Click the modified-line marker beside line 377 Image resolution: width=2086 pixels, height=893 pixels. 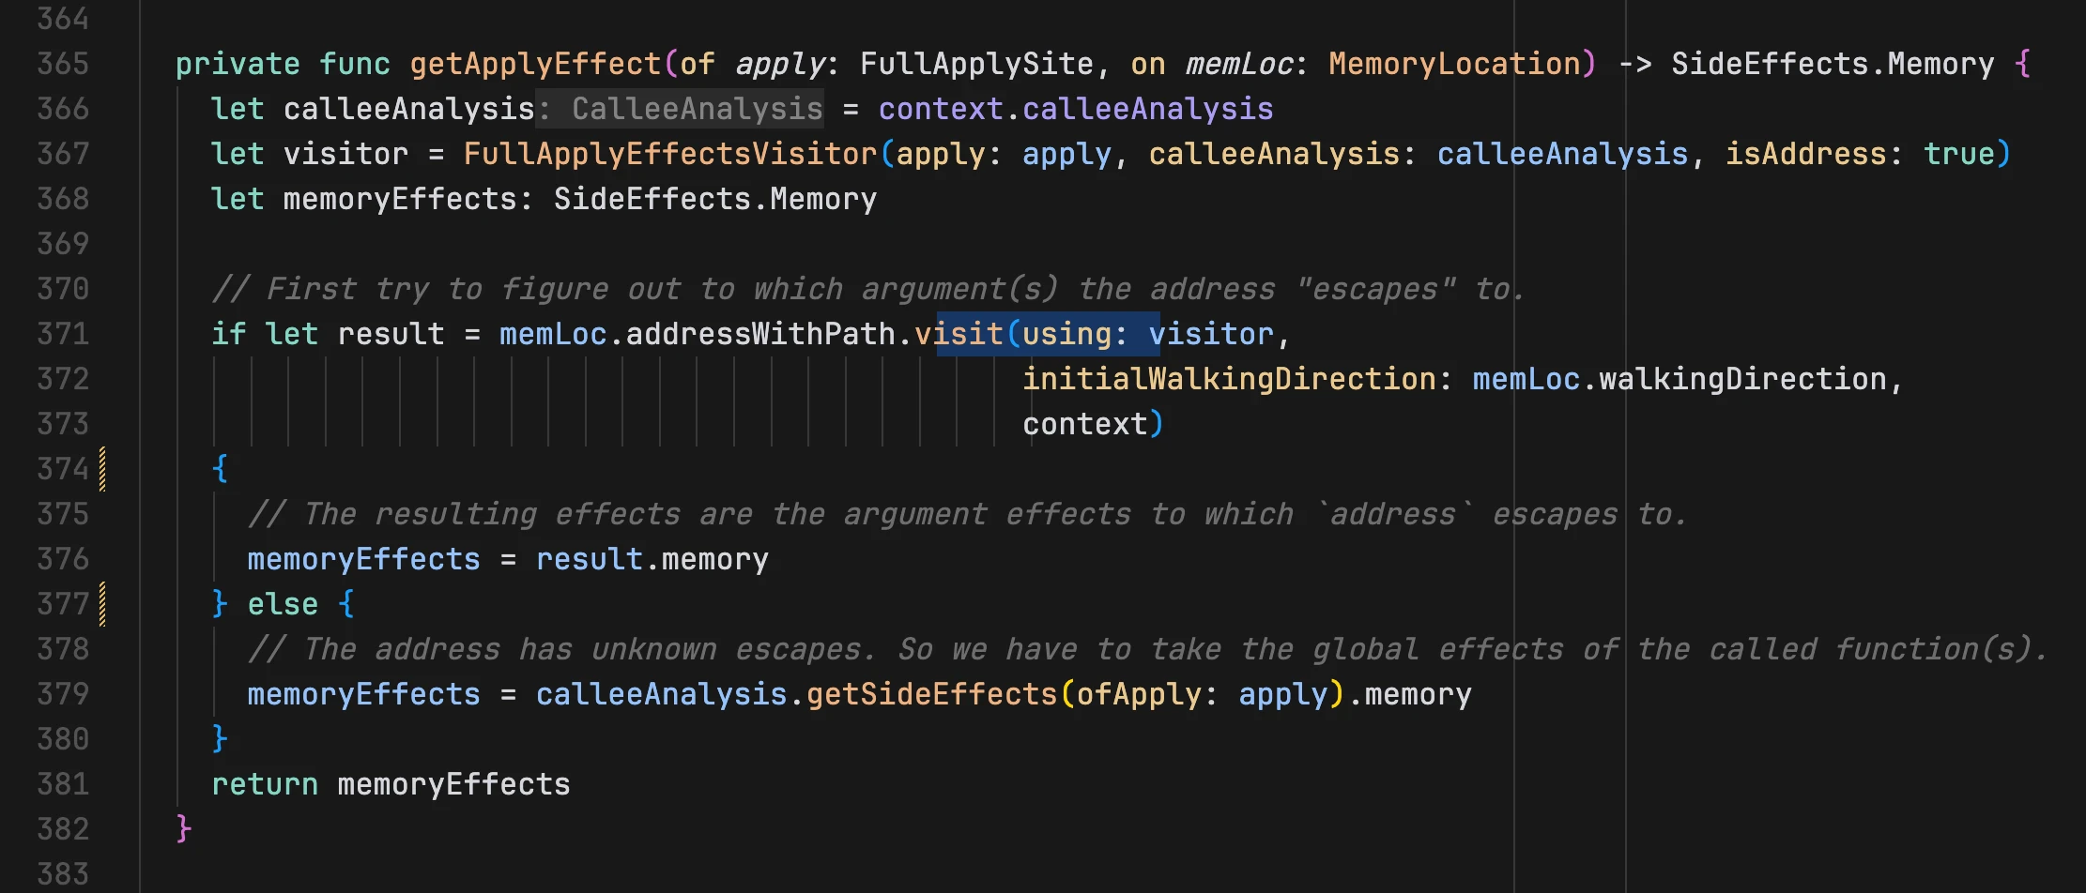pyautogui.click(x=102, y=604)
